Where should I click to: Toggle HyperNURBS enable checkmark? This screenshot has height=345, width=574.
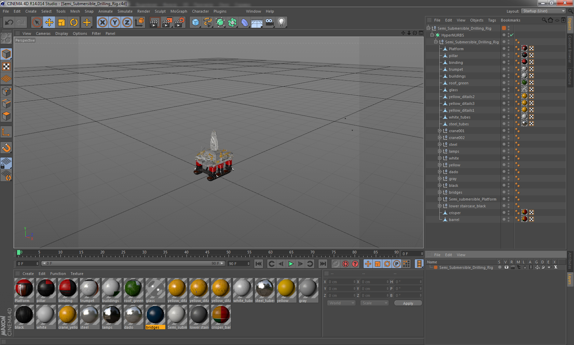(x=512, y=35)
